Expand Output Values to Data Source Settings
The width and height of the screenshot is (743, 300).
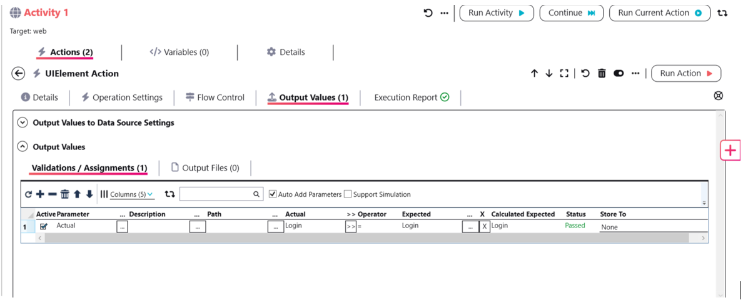click(x=23, y=123)
